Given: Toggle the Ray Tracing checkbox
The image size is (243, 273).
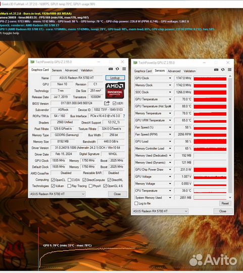Looking at the screenshot, I should tap(69, 186).
